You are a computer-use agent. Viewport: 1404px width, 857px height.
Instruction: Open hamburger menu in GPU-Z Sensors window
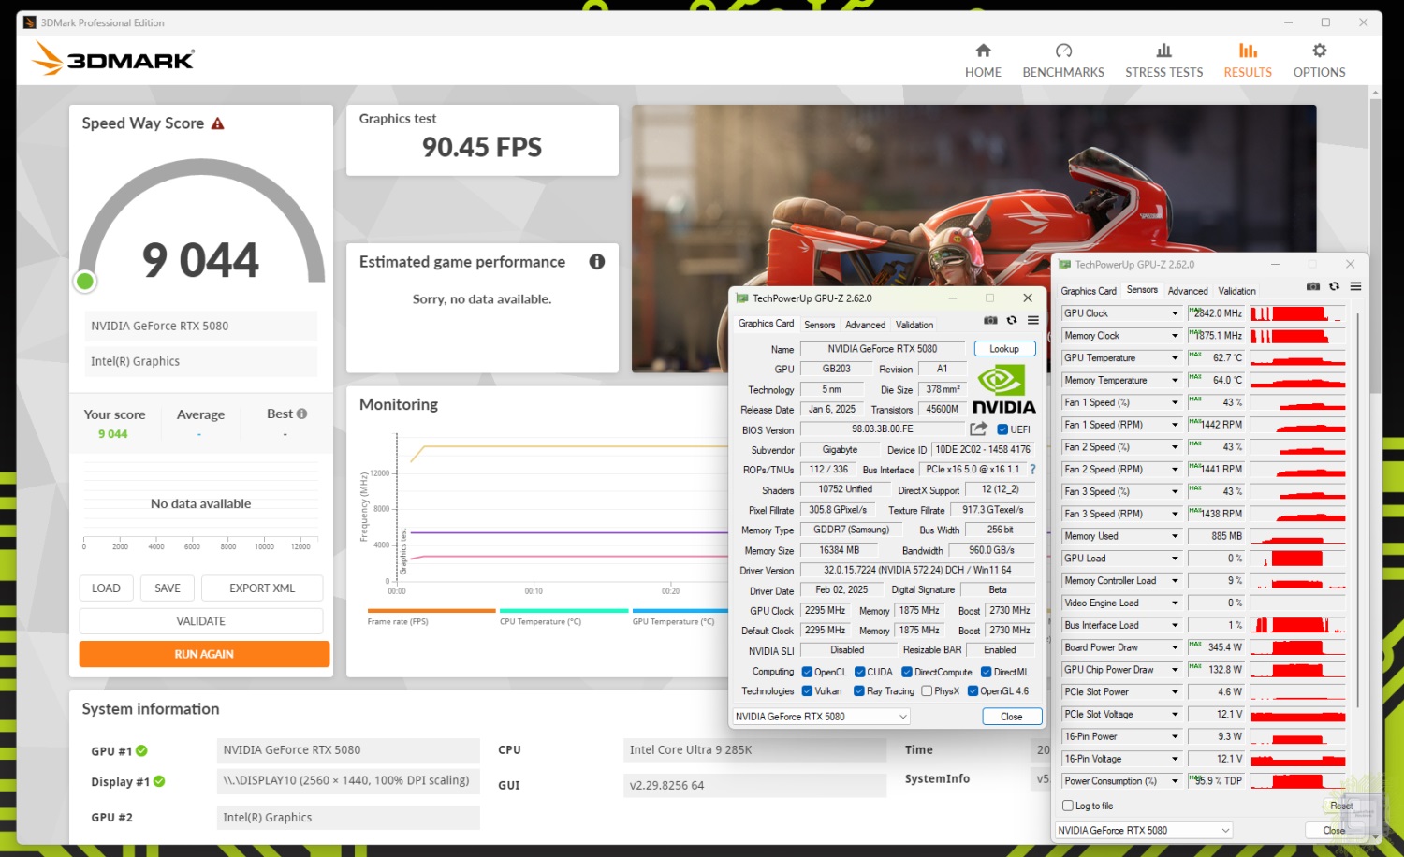1355,287
